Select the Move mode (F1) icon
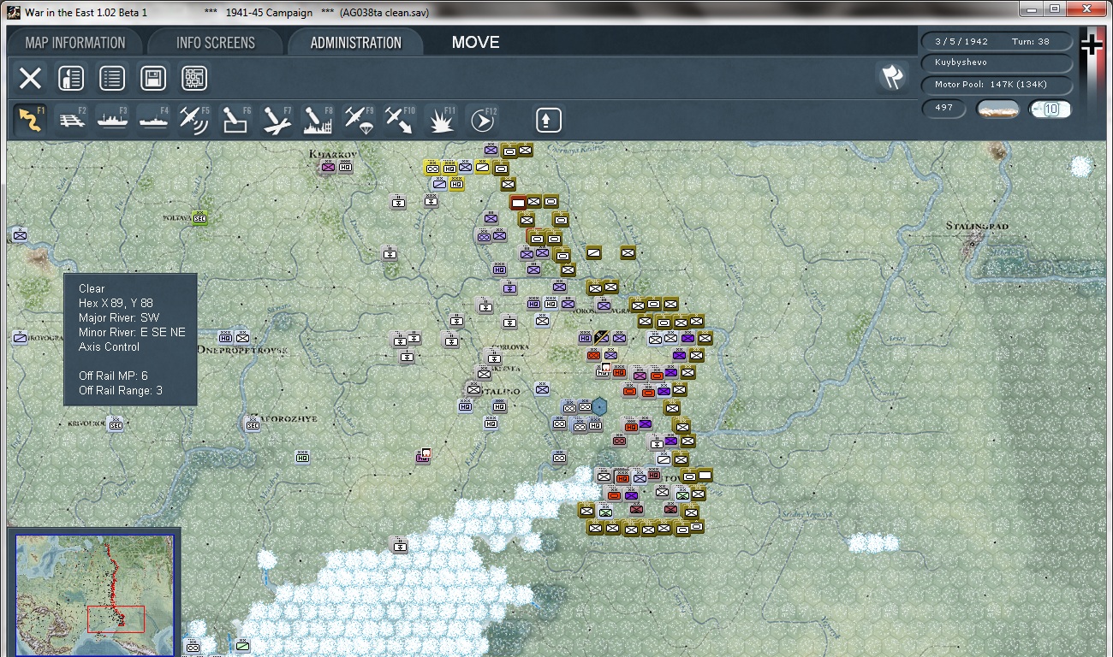Viewport: 1113px width, 657px height. (31, 120)
